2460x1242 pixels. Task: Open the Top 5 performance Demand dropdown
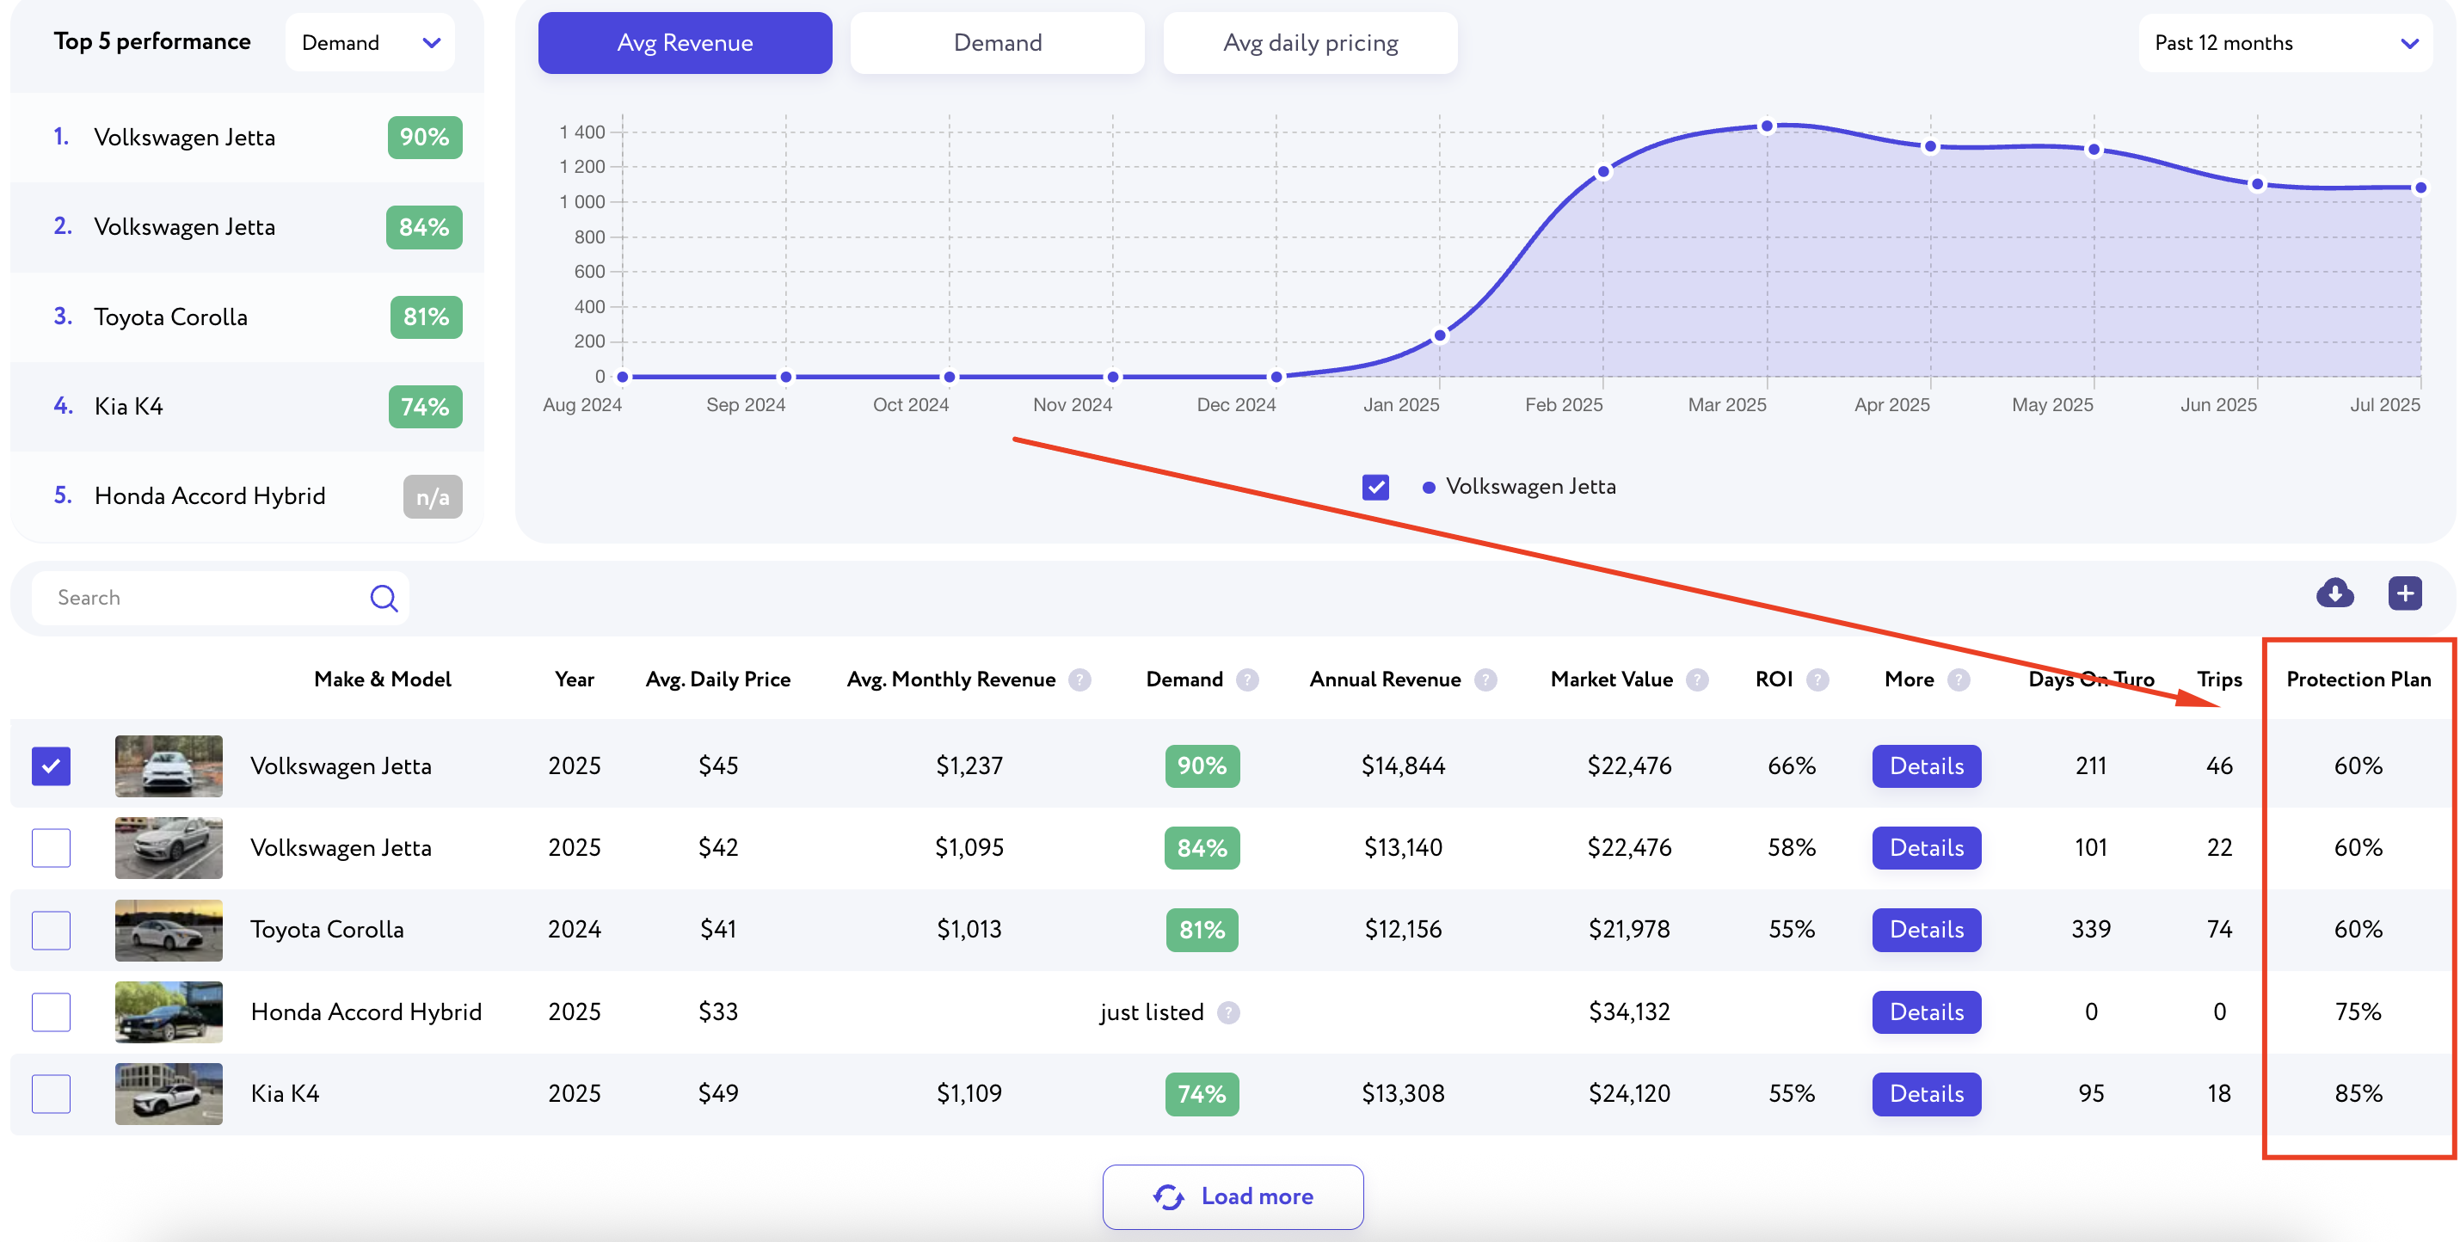(x=370, y=43)
